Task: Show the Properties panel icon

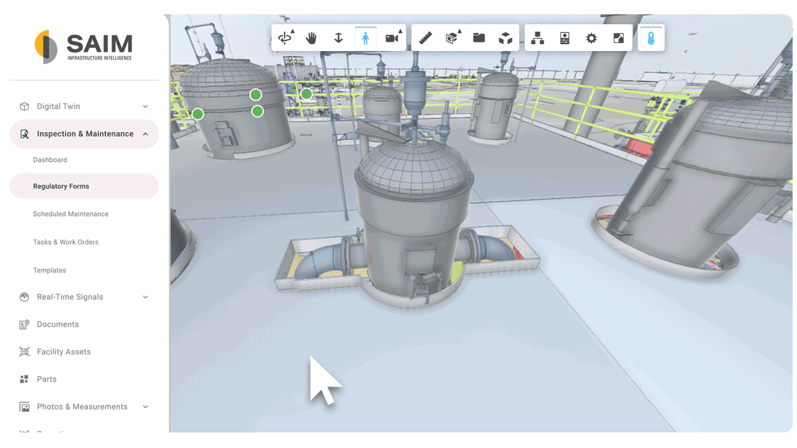Action: [565, 38]
